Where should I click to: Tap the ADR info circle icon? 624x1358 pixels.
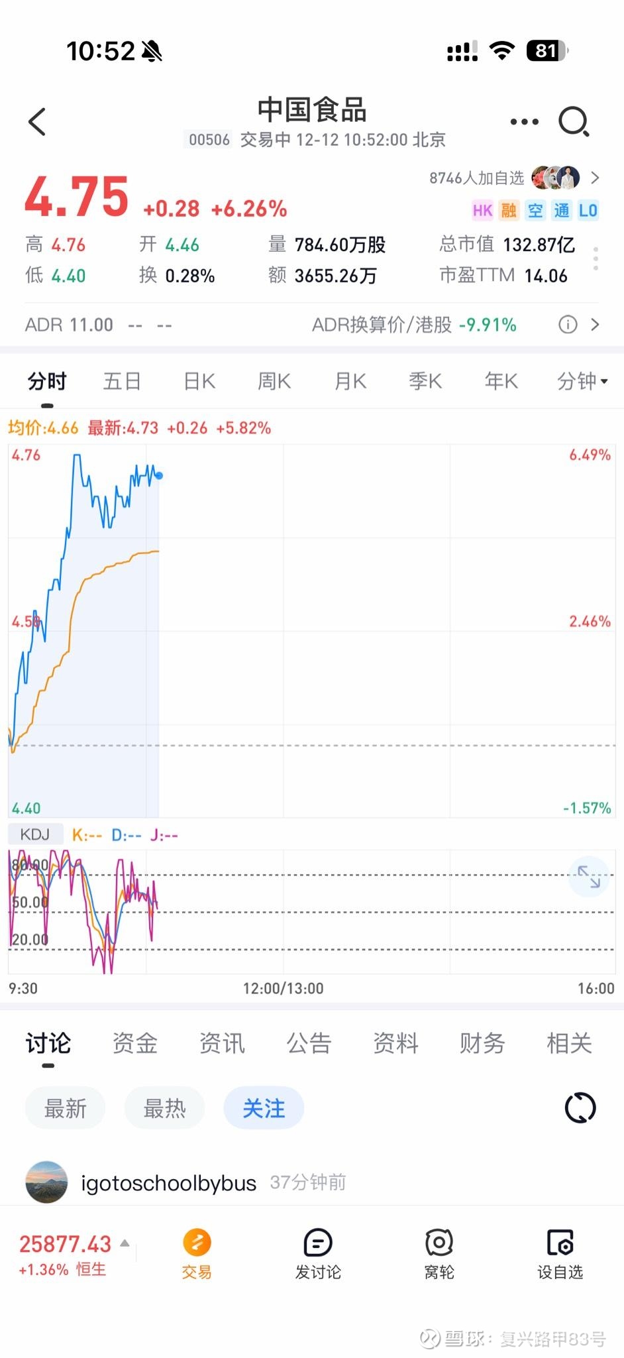pyautogui.click(x=568, y=324)
